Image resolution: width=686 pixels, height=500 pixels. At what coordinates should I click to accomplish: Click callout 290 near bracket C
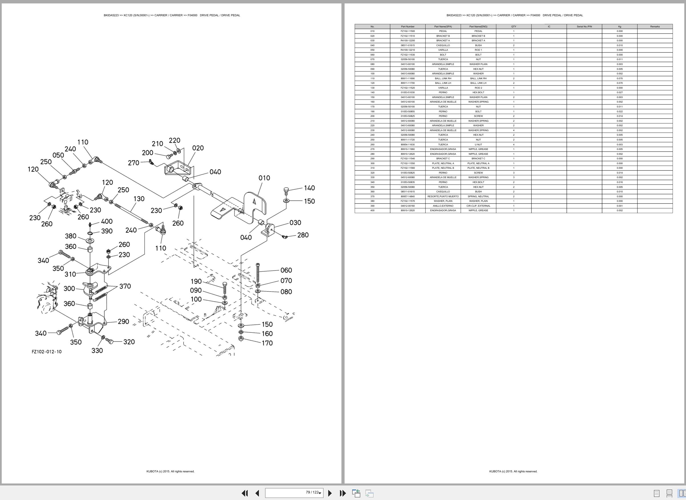[123, 322]
